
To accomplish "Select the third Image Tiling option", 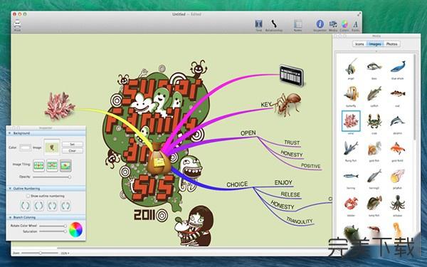I will (65, 165).
